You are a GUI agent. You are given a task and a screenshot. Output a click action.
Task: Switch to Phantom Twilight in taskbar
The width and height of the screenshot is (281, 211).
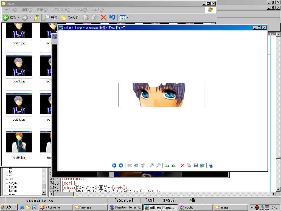[x=125, y=207]
